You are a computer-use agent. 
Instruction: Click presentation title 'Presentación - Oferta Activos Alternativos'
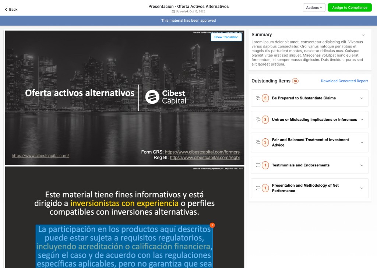pos(188,7)
